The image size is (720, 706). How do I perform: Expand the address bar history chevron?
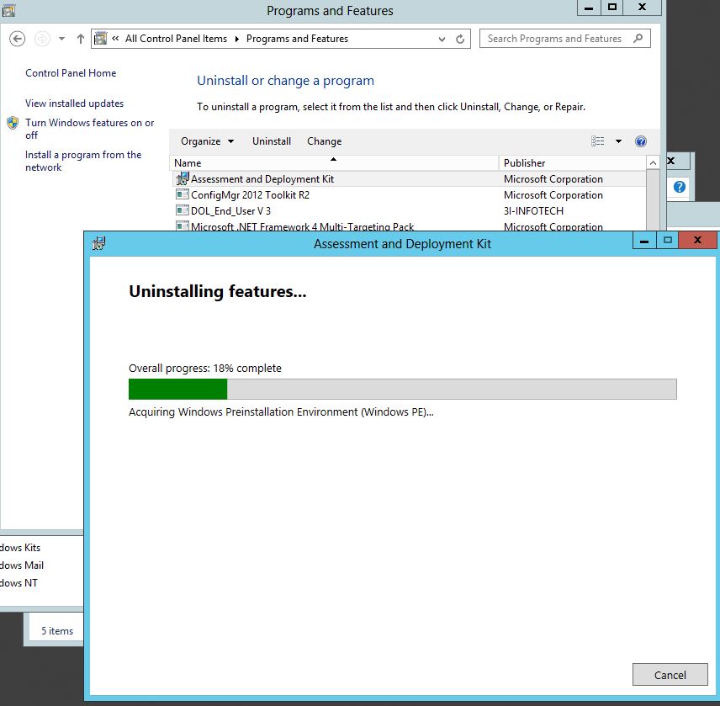(x=442, y=39)
